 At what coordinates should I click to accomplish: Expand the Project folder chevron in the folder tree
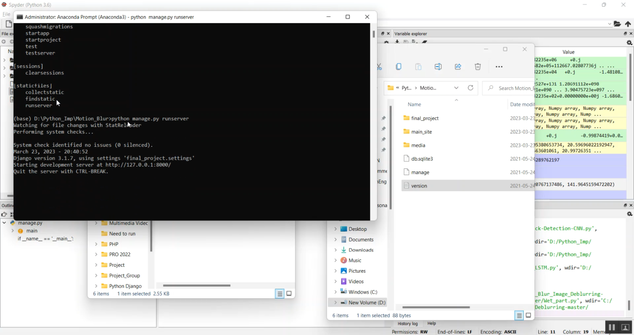[x=96, y=265]
